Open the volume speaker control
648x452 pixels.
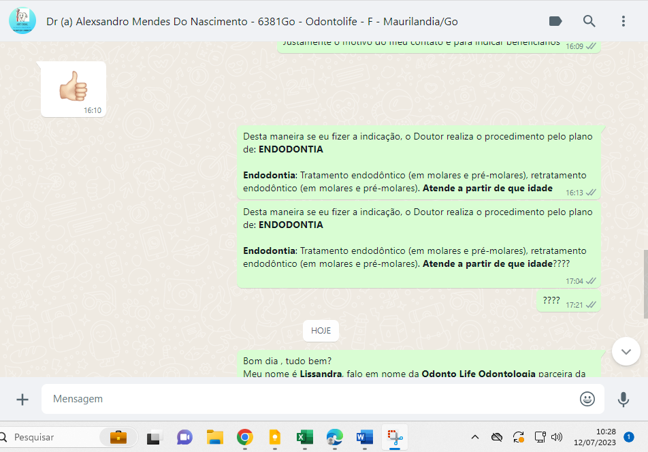[x=557, y=437]
